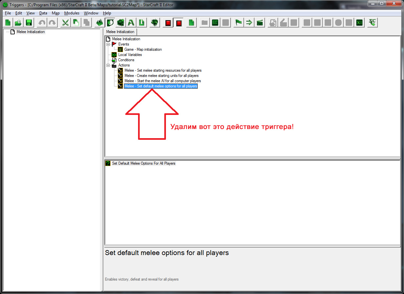
Task: Click the red flag Events icon
Action: coord(114,44)
